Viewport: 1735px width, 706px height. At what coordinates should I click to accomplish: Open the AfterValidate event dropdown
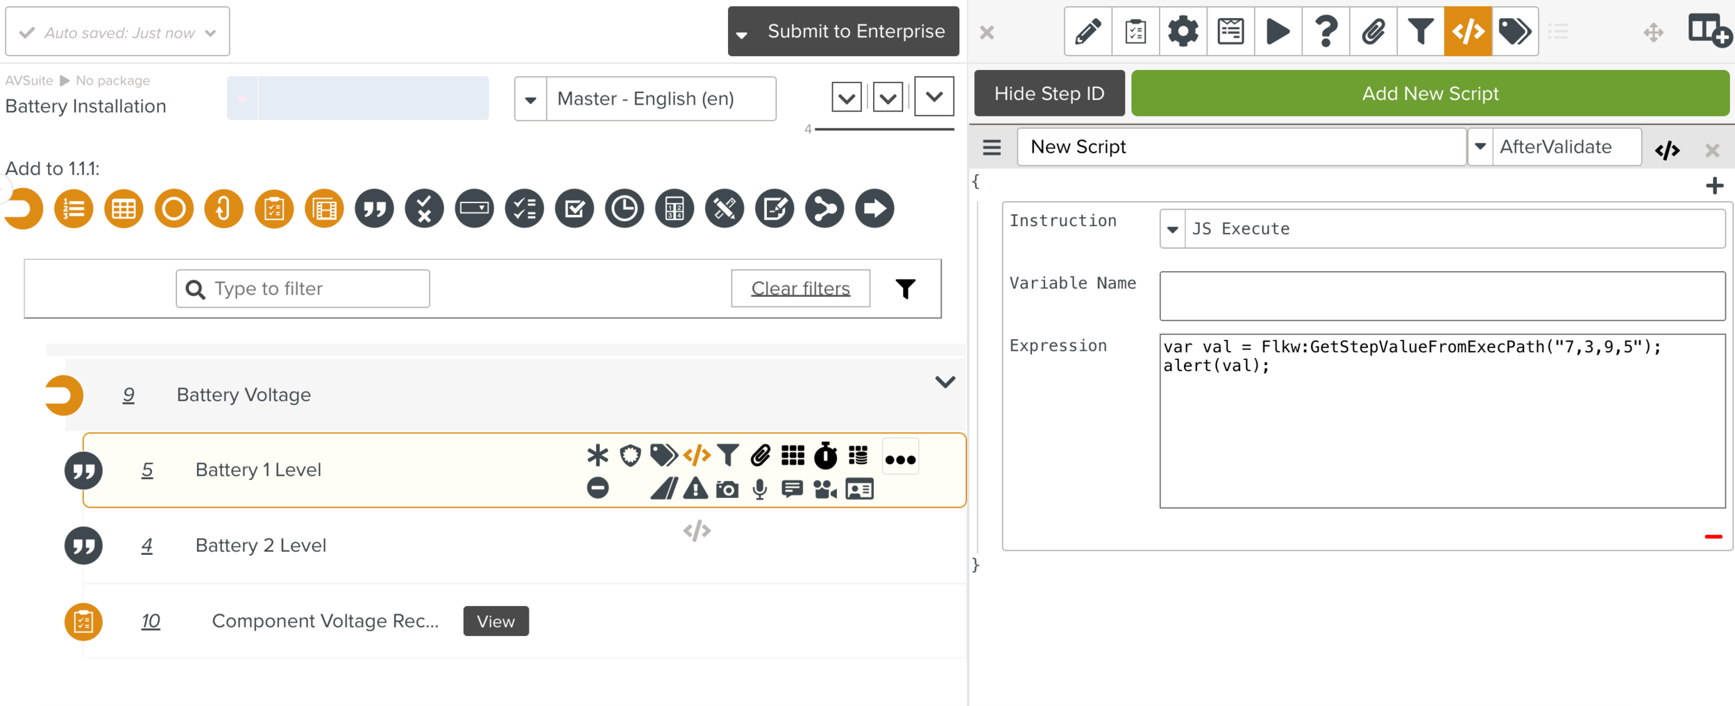tap(1480, 147)
